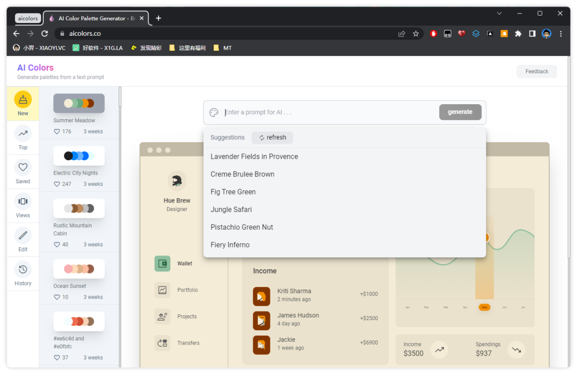Open the XIAOYI.VC bookmark
The height and width of the screenshot is (374, 577).
tap(40, 48)
